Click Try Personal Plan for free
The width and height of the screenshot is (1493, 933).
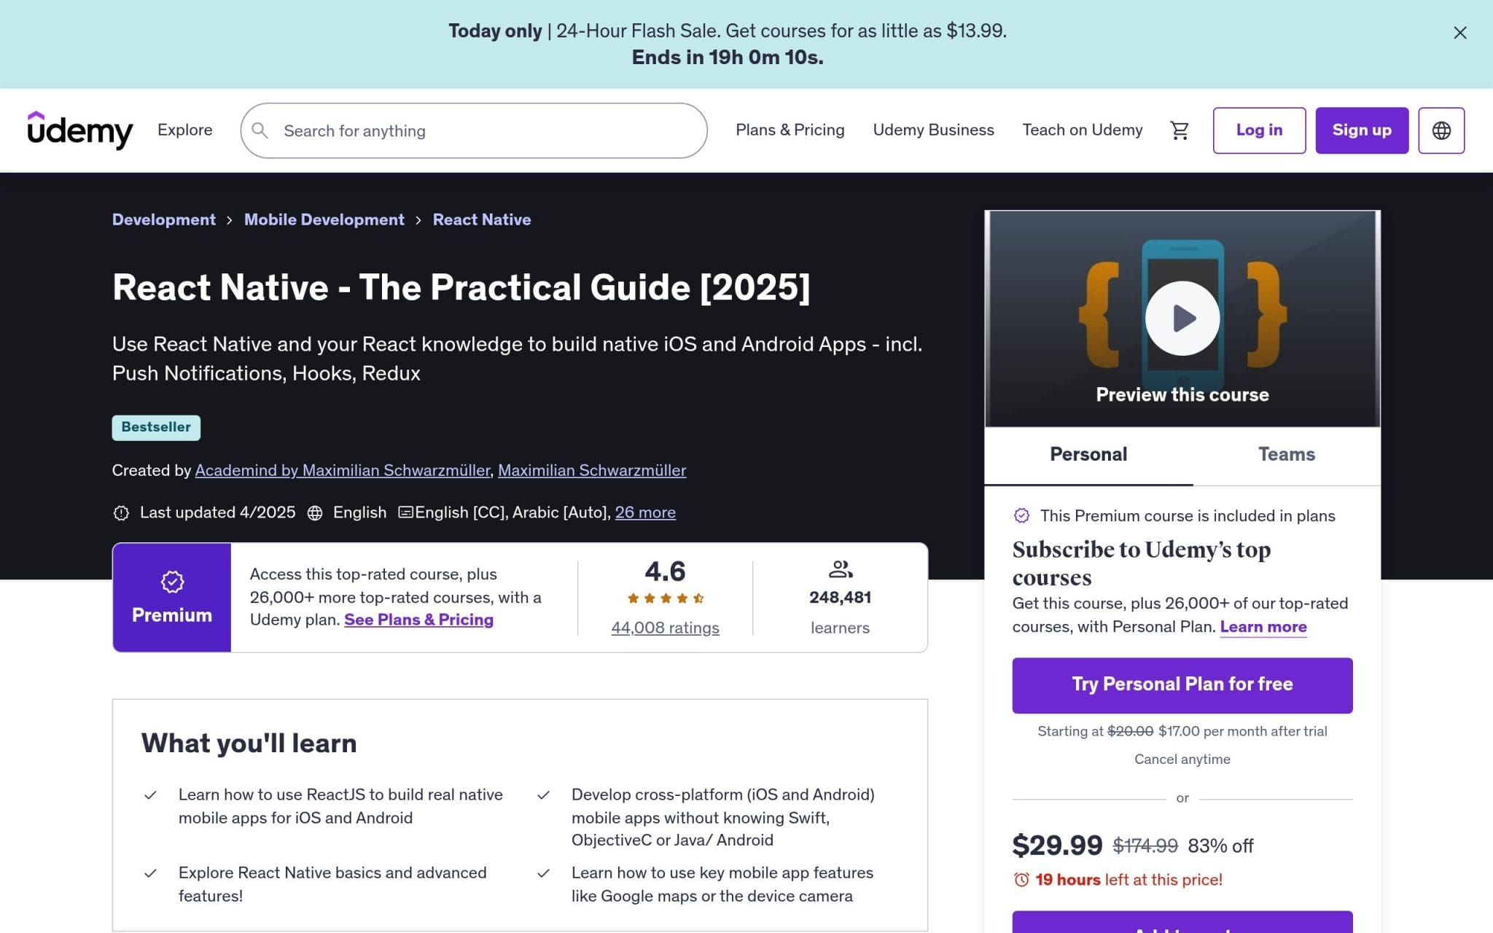(1182, 685)
